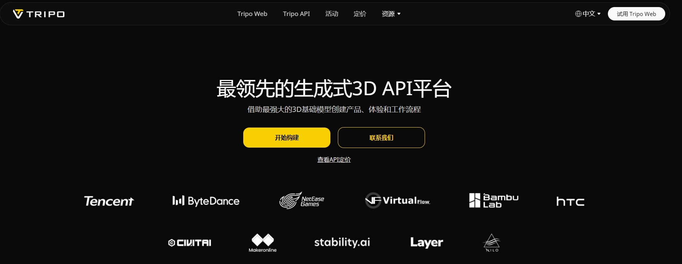Click the 联系我们 outlined button
Image resolution: width=682 pixels, height=264 pixels.
click(x=381, y=138)
